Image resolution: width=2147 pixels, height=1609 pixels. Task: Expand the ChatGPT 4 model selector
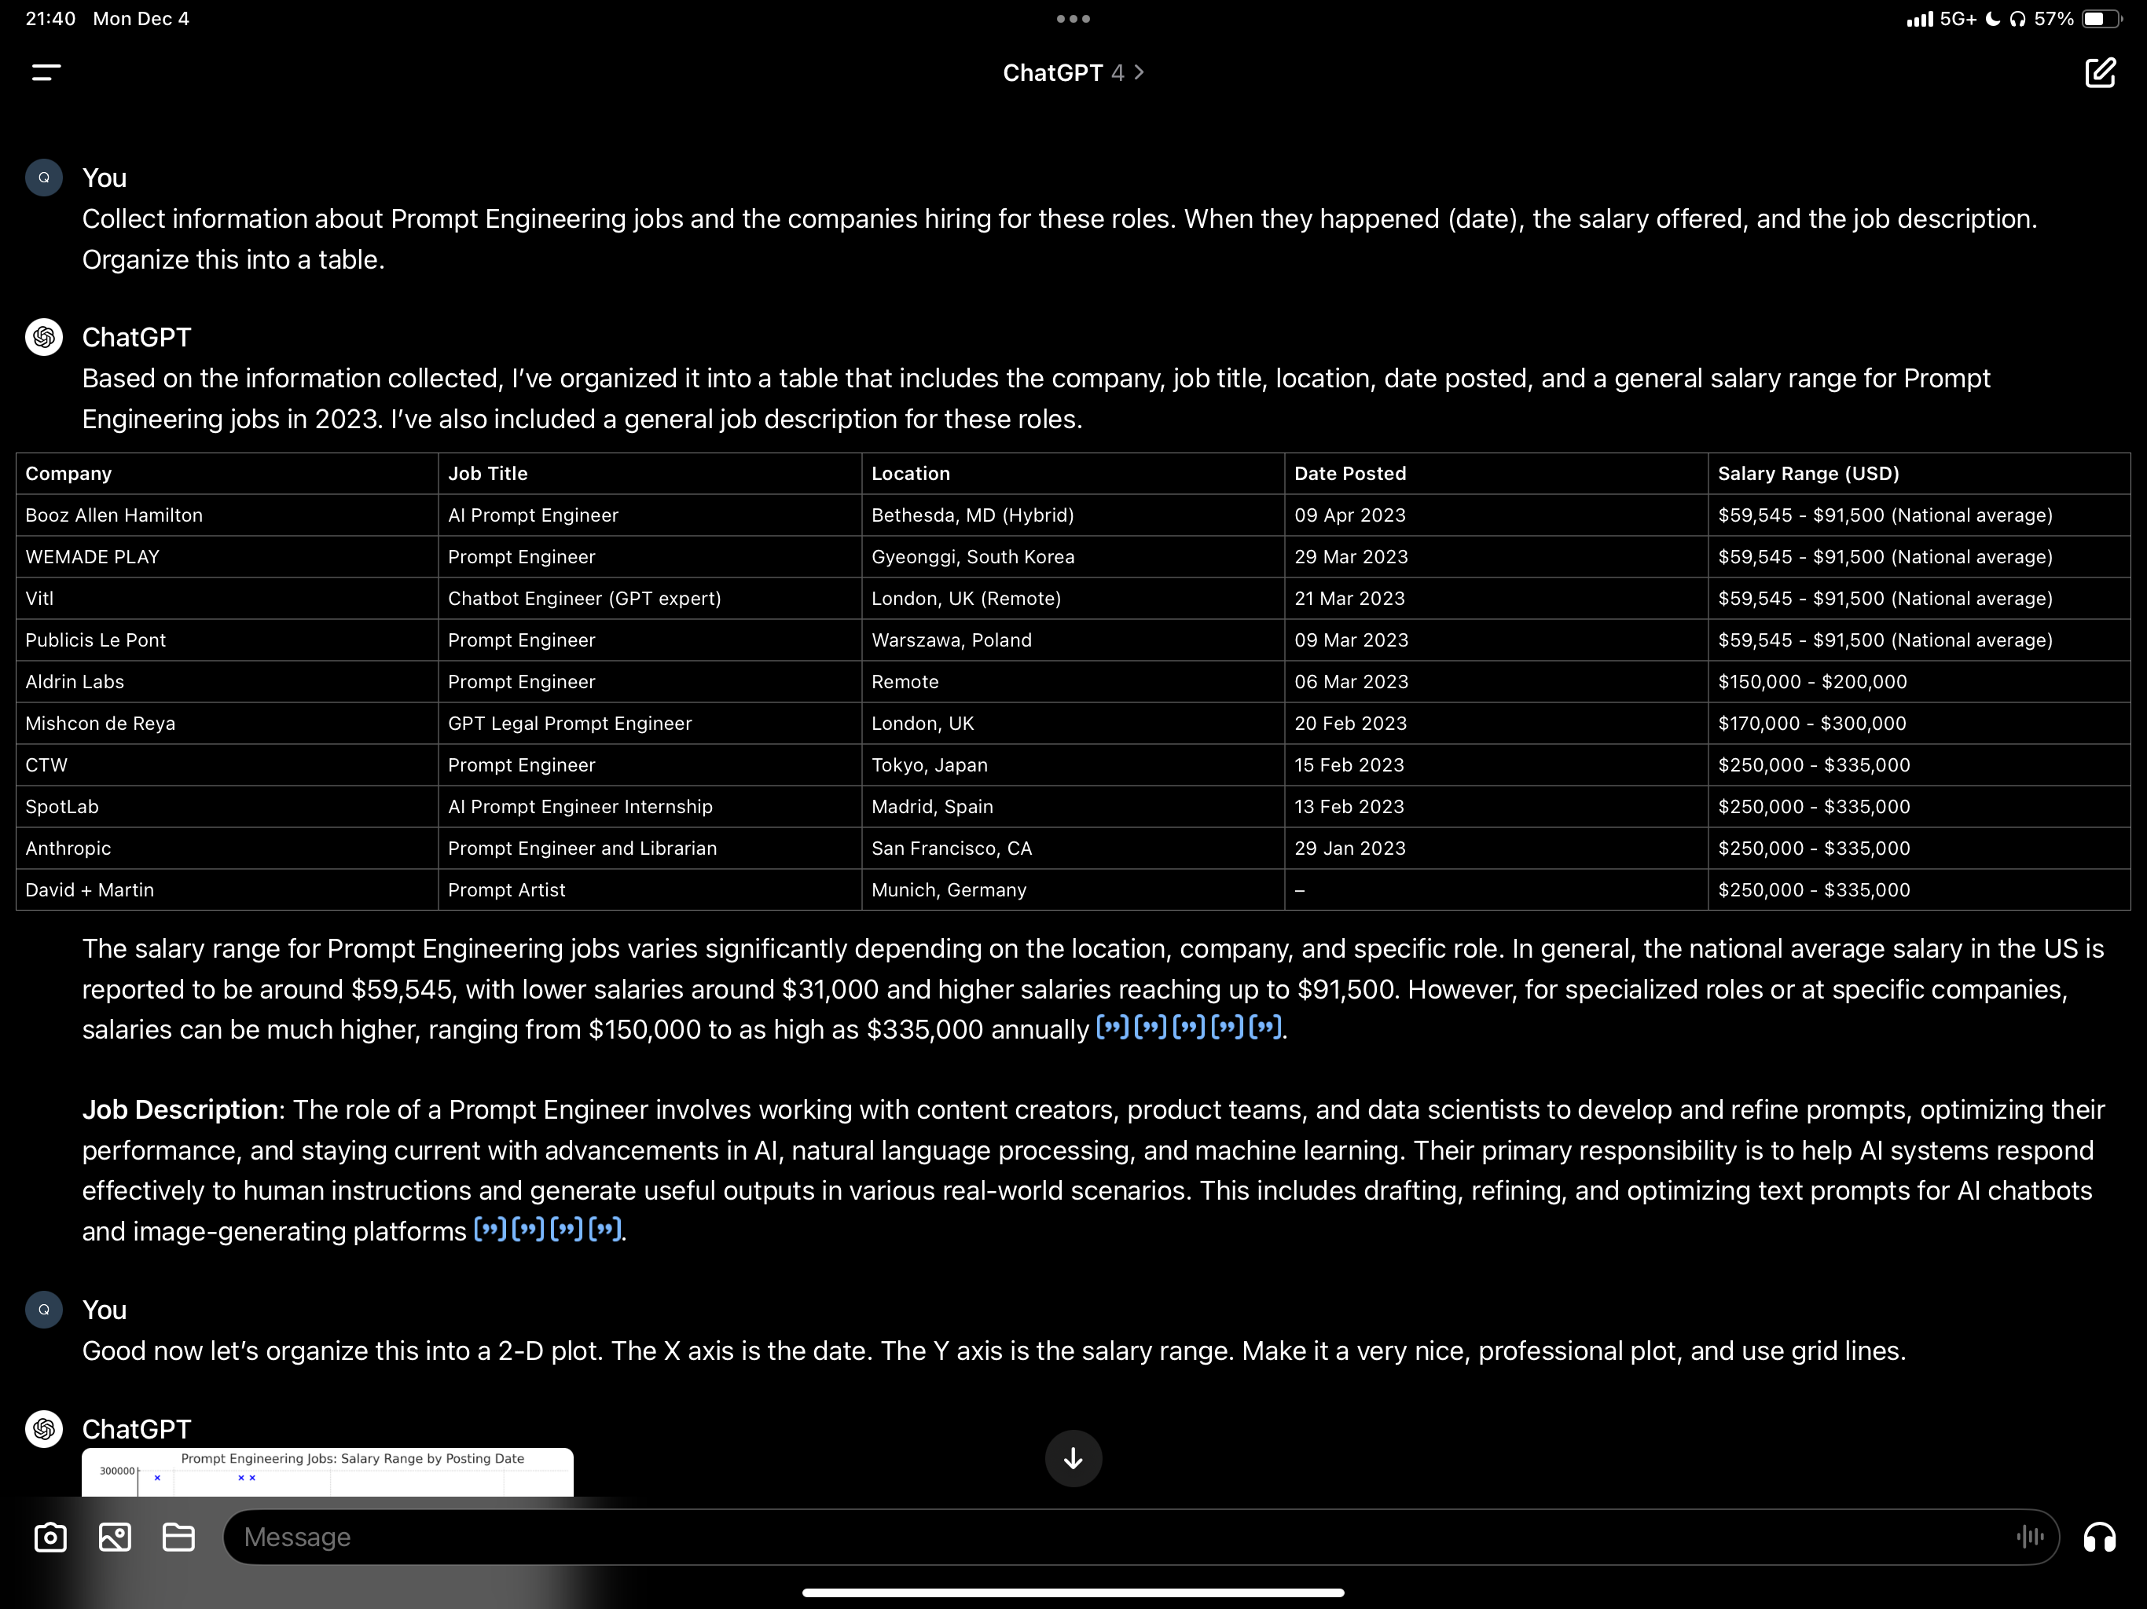1073,73
